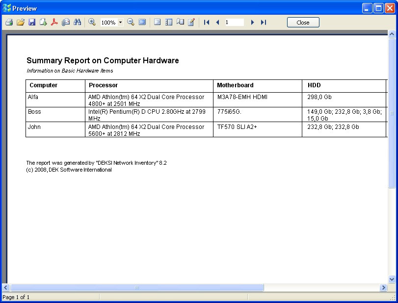Click the M3A78-EMH HDMI motherboard cell
398x303 pixels.
258,100
